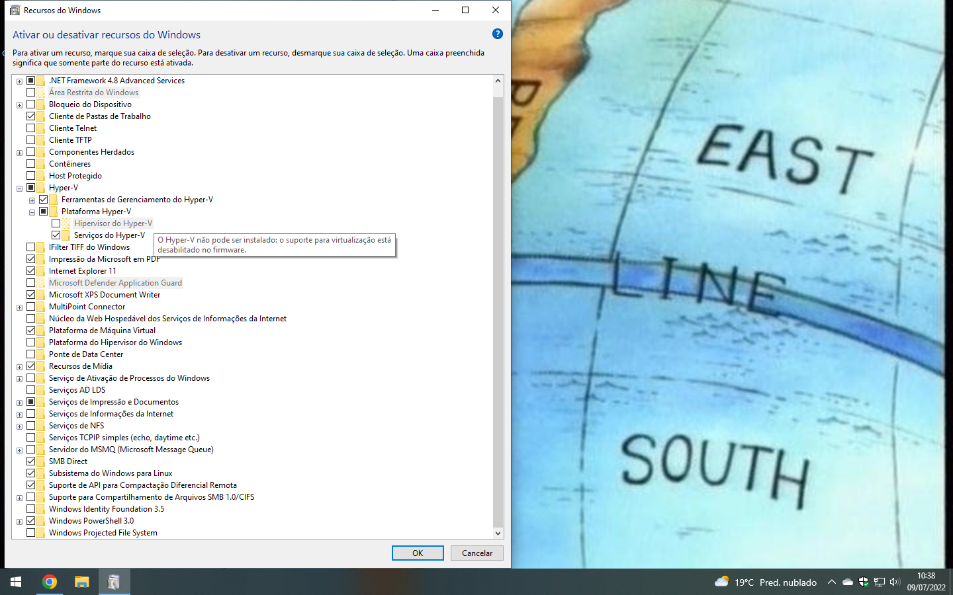Open File Explorer from the taskbar
Screen dimensions: 953x595
(81, 582)
